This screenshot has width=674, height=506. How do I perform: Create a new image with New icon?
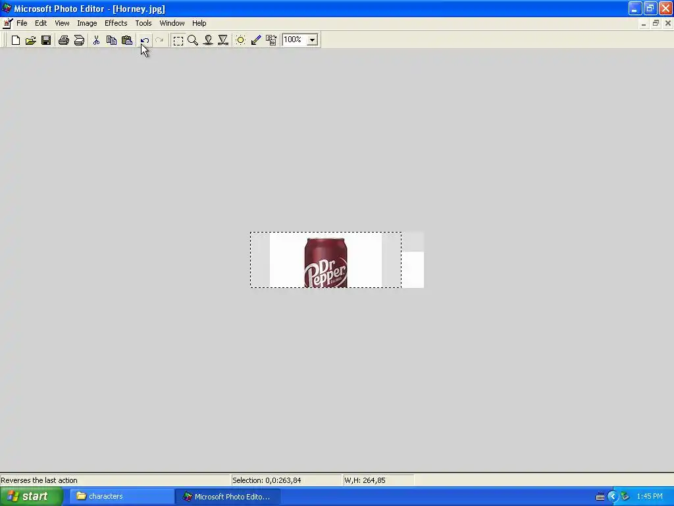(16, 40)
